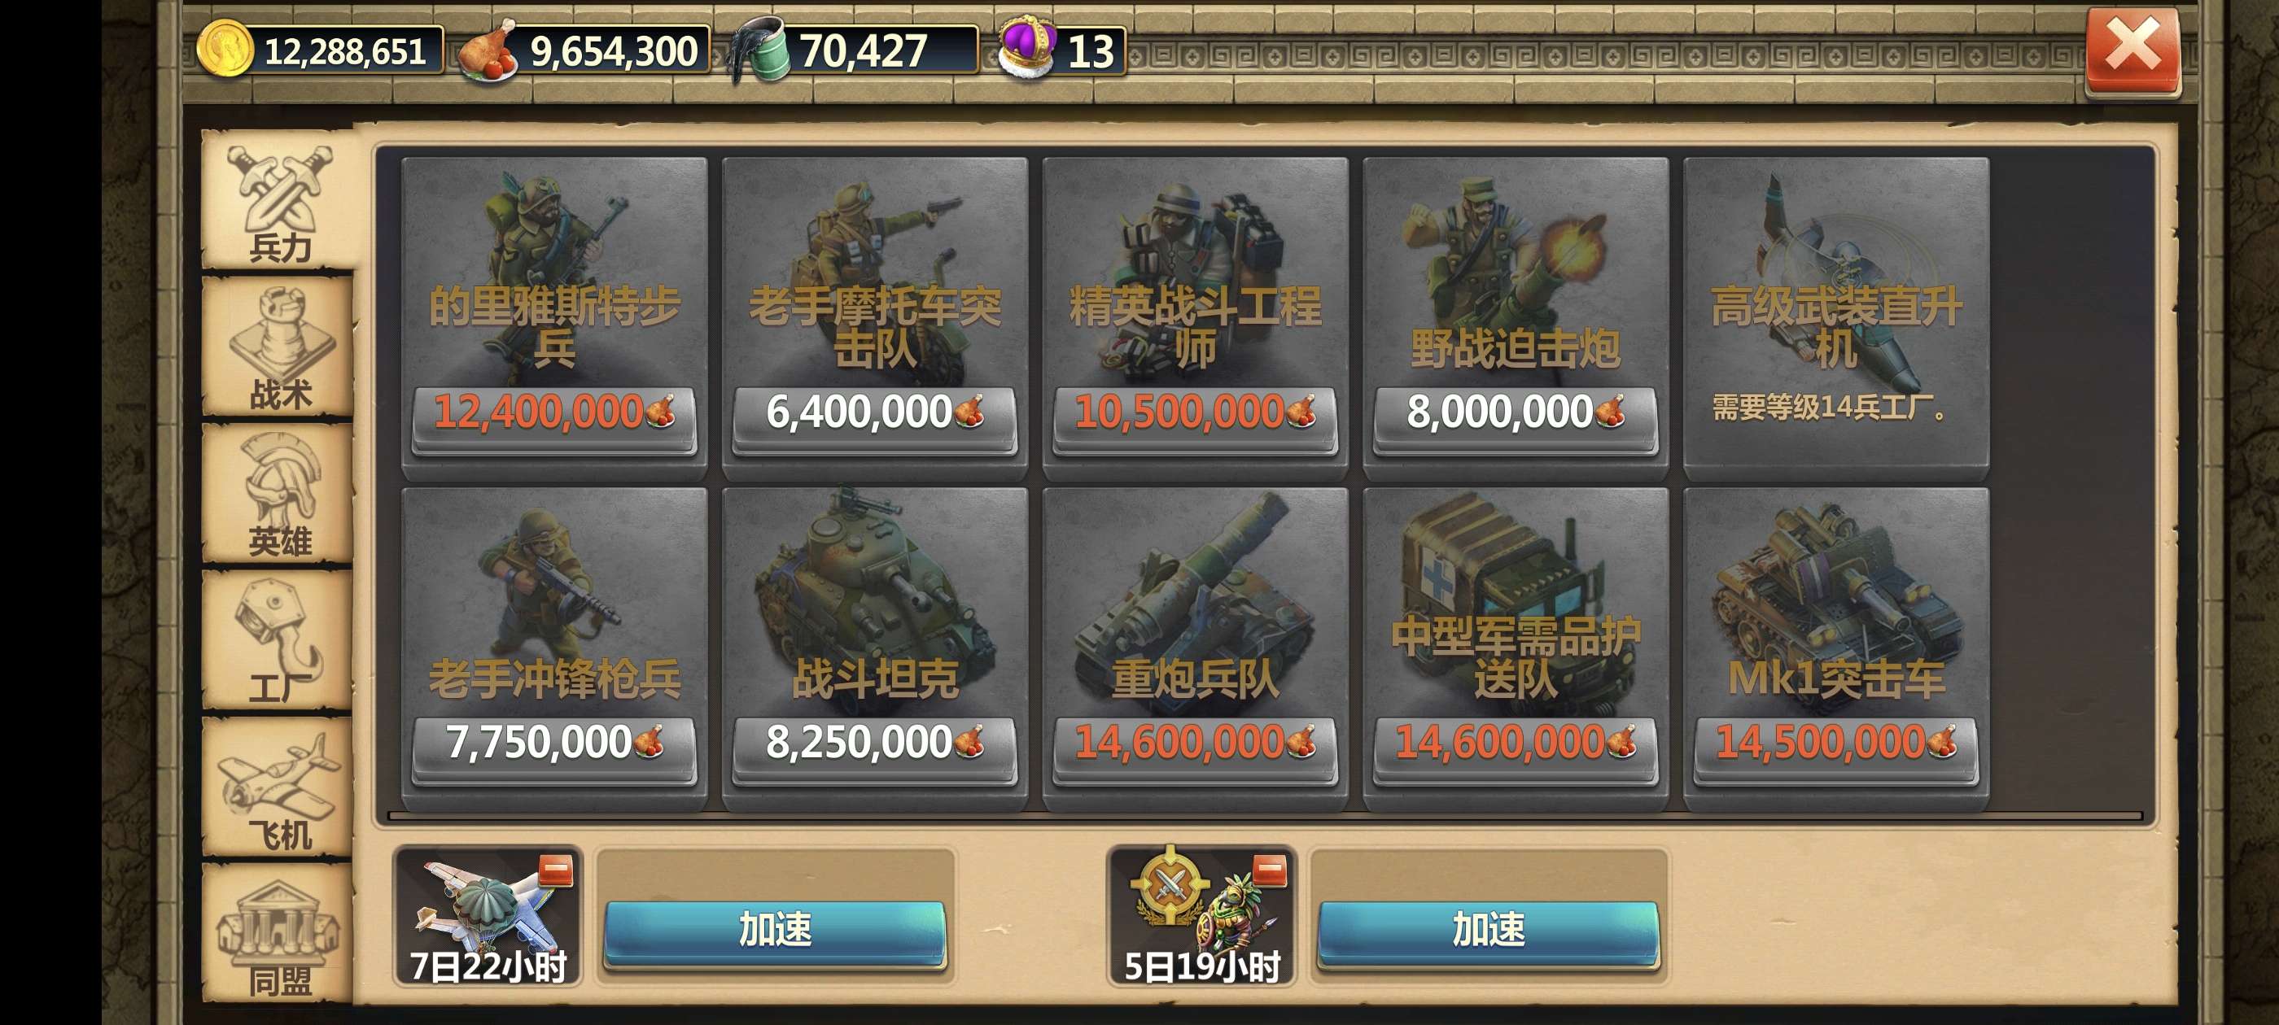Speed up the paratrooper plane upgrade 加速
Viewport: 2279px width, 1025px height.
pos(775,932)
